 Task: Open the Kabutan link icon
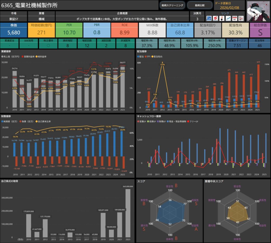tap(215, 18)
